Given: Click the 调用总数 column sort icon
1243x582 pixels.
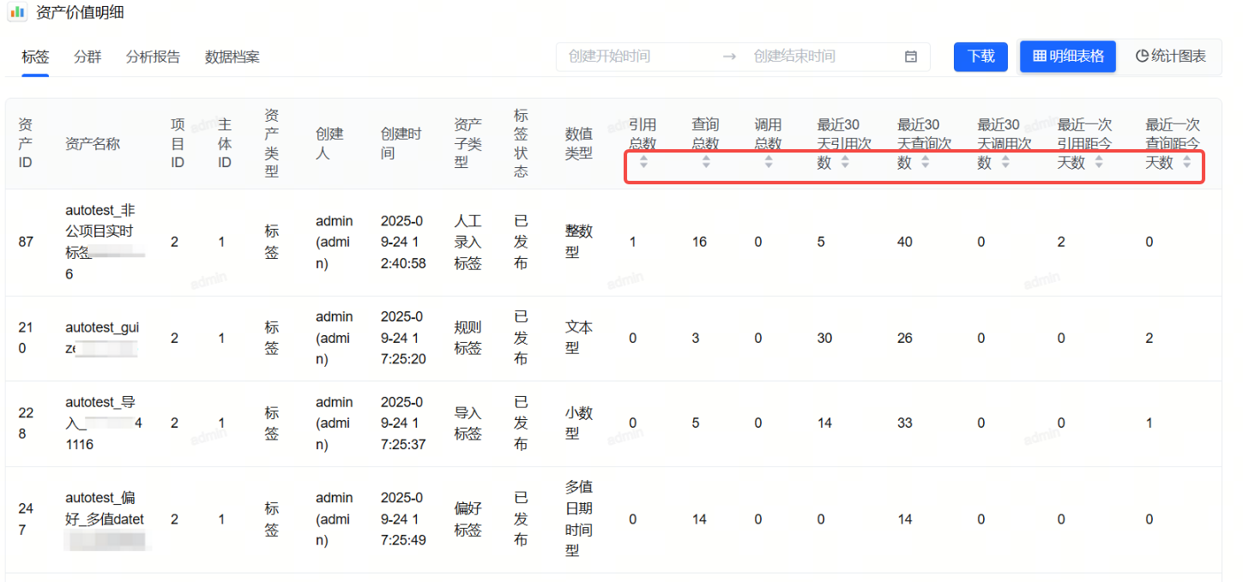Looking at the screenshot, I should click(769, 162).
